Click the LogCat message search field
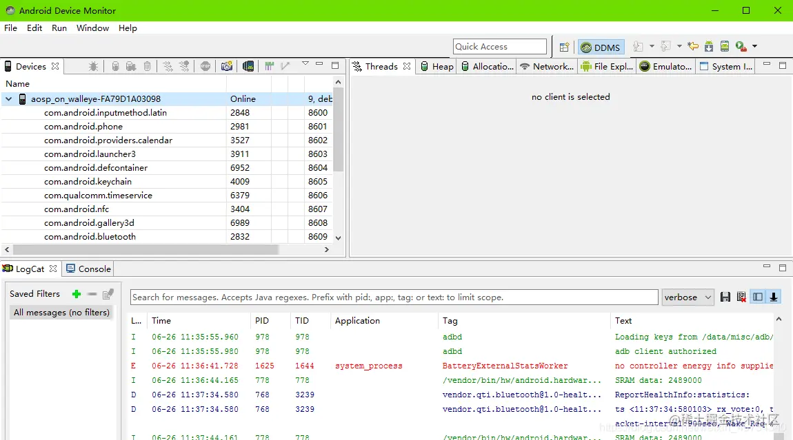793x440 pixels. pos(394,297)
